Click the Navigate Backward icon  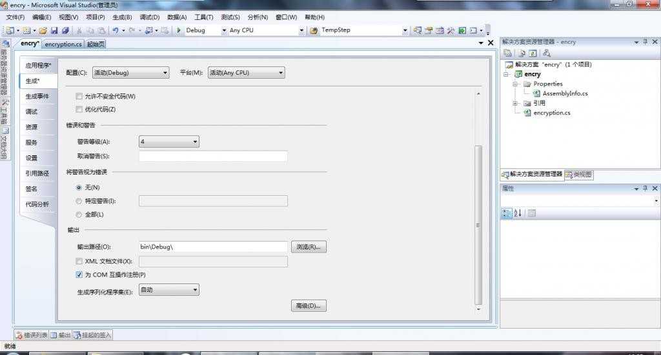149,30
